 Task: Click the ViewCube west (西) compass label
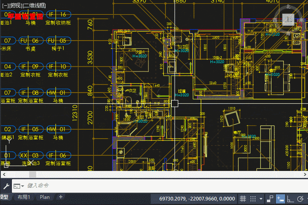tap(275, 20)
